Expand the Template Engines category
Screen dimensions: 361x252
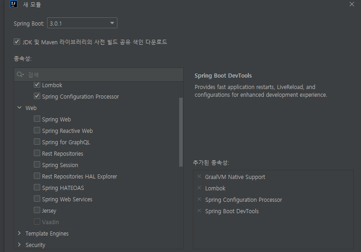point(20,233)
